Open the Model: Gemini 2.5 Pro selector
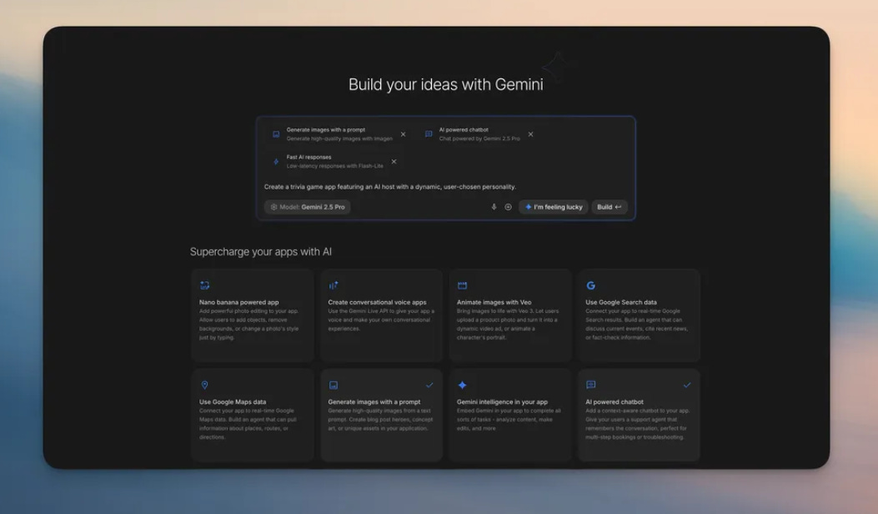This screenshot has height=514, width=878. pyautogui.click(x=308, y=207)
